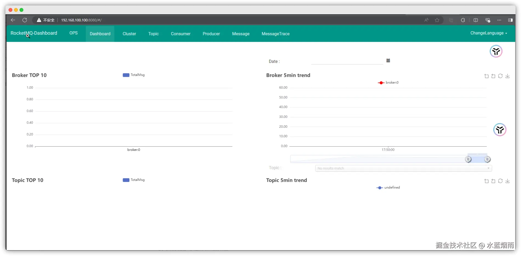Switch to the Cluster tab

pos(129,34)
